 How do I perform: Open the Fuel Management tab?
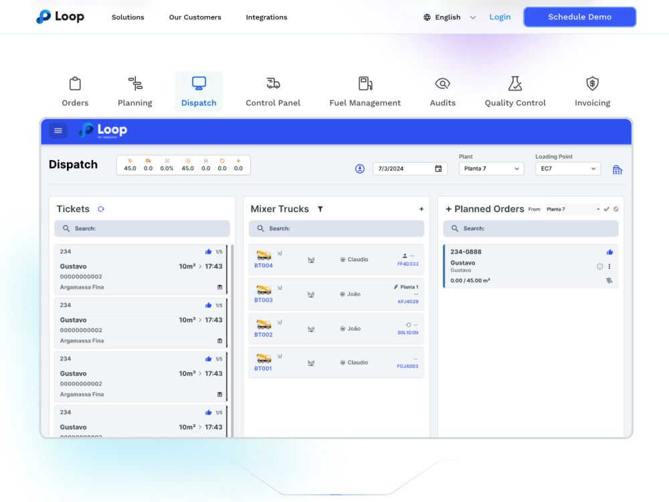coord(365,92)
